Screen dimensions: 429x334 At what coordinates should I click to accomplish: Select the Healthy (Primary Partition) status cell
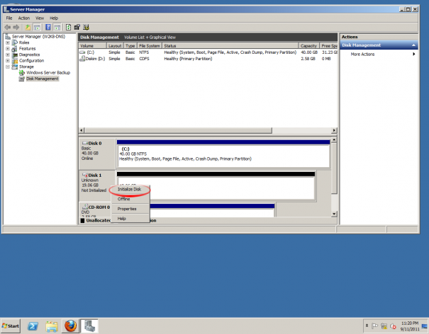pos(188,59)
